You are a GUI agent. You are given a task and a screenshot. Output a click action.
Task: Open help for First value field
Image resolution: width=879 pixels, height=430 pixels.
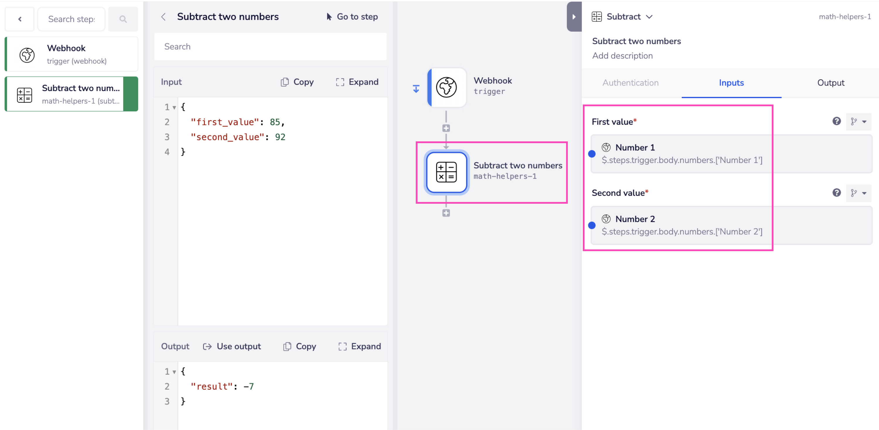tap(836, 121)
